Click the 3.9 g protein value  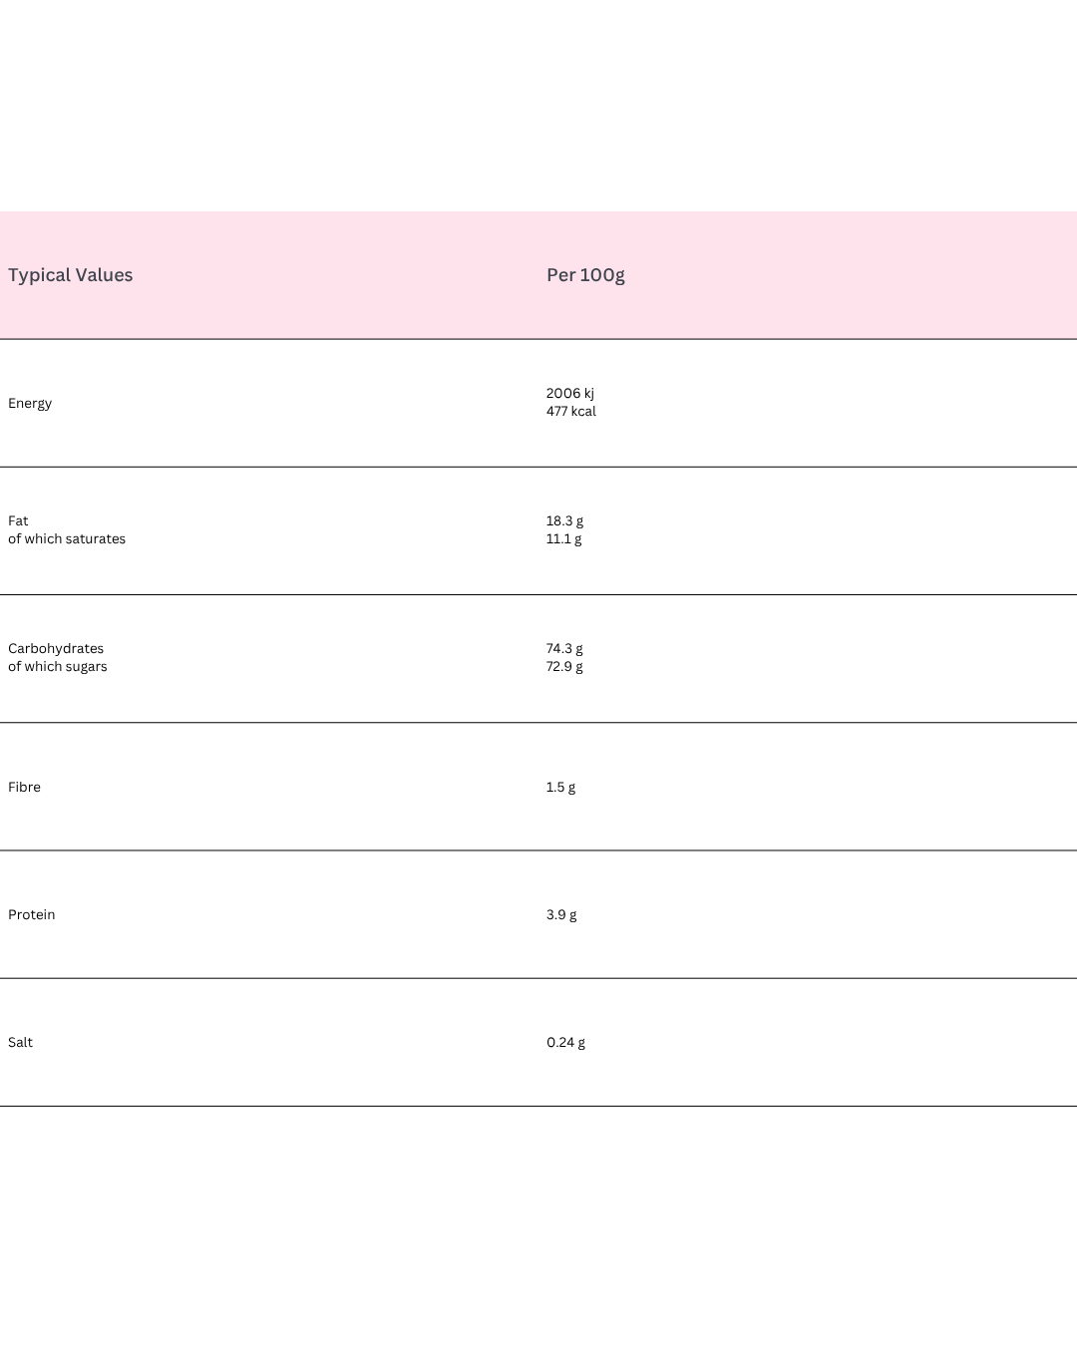point(561,914)
